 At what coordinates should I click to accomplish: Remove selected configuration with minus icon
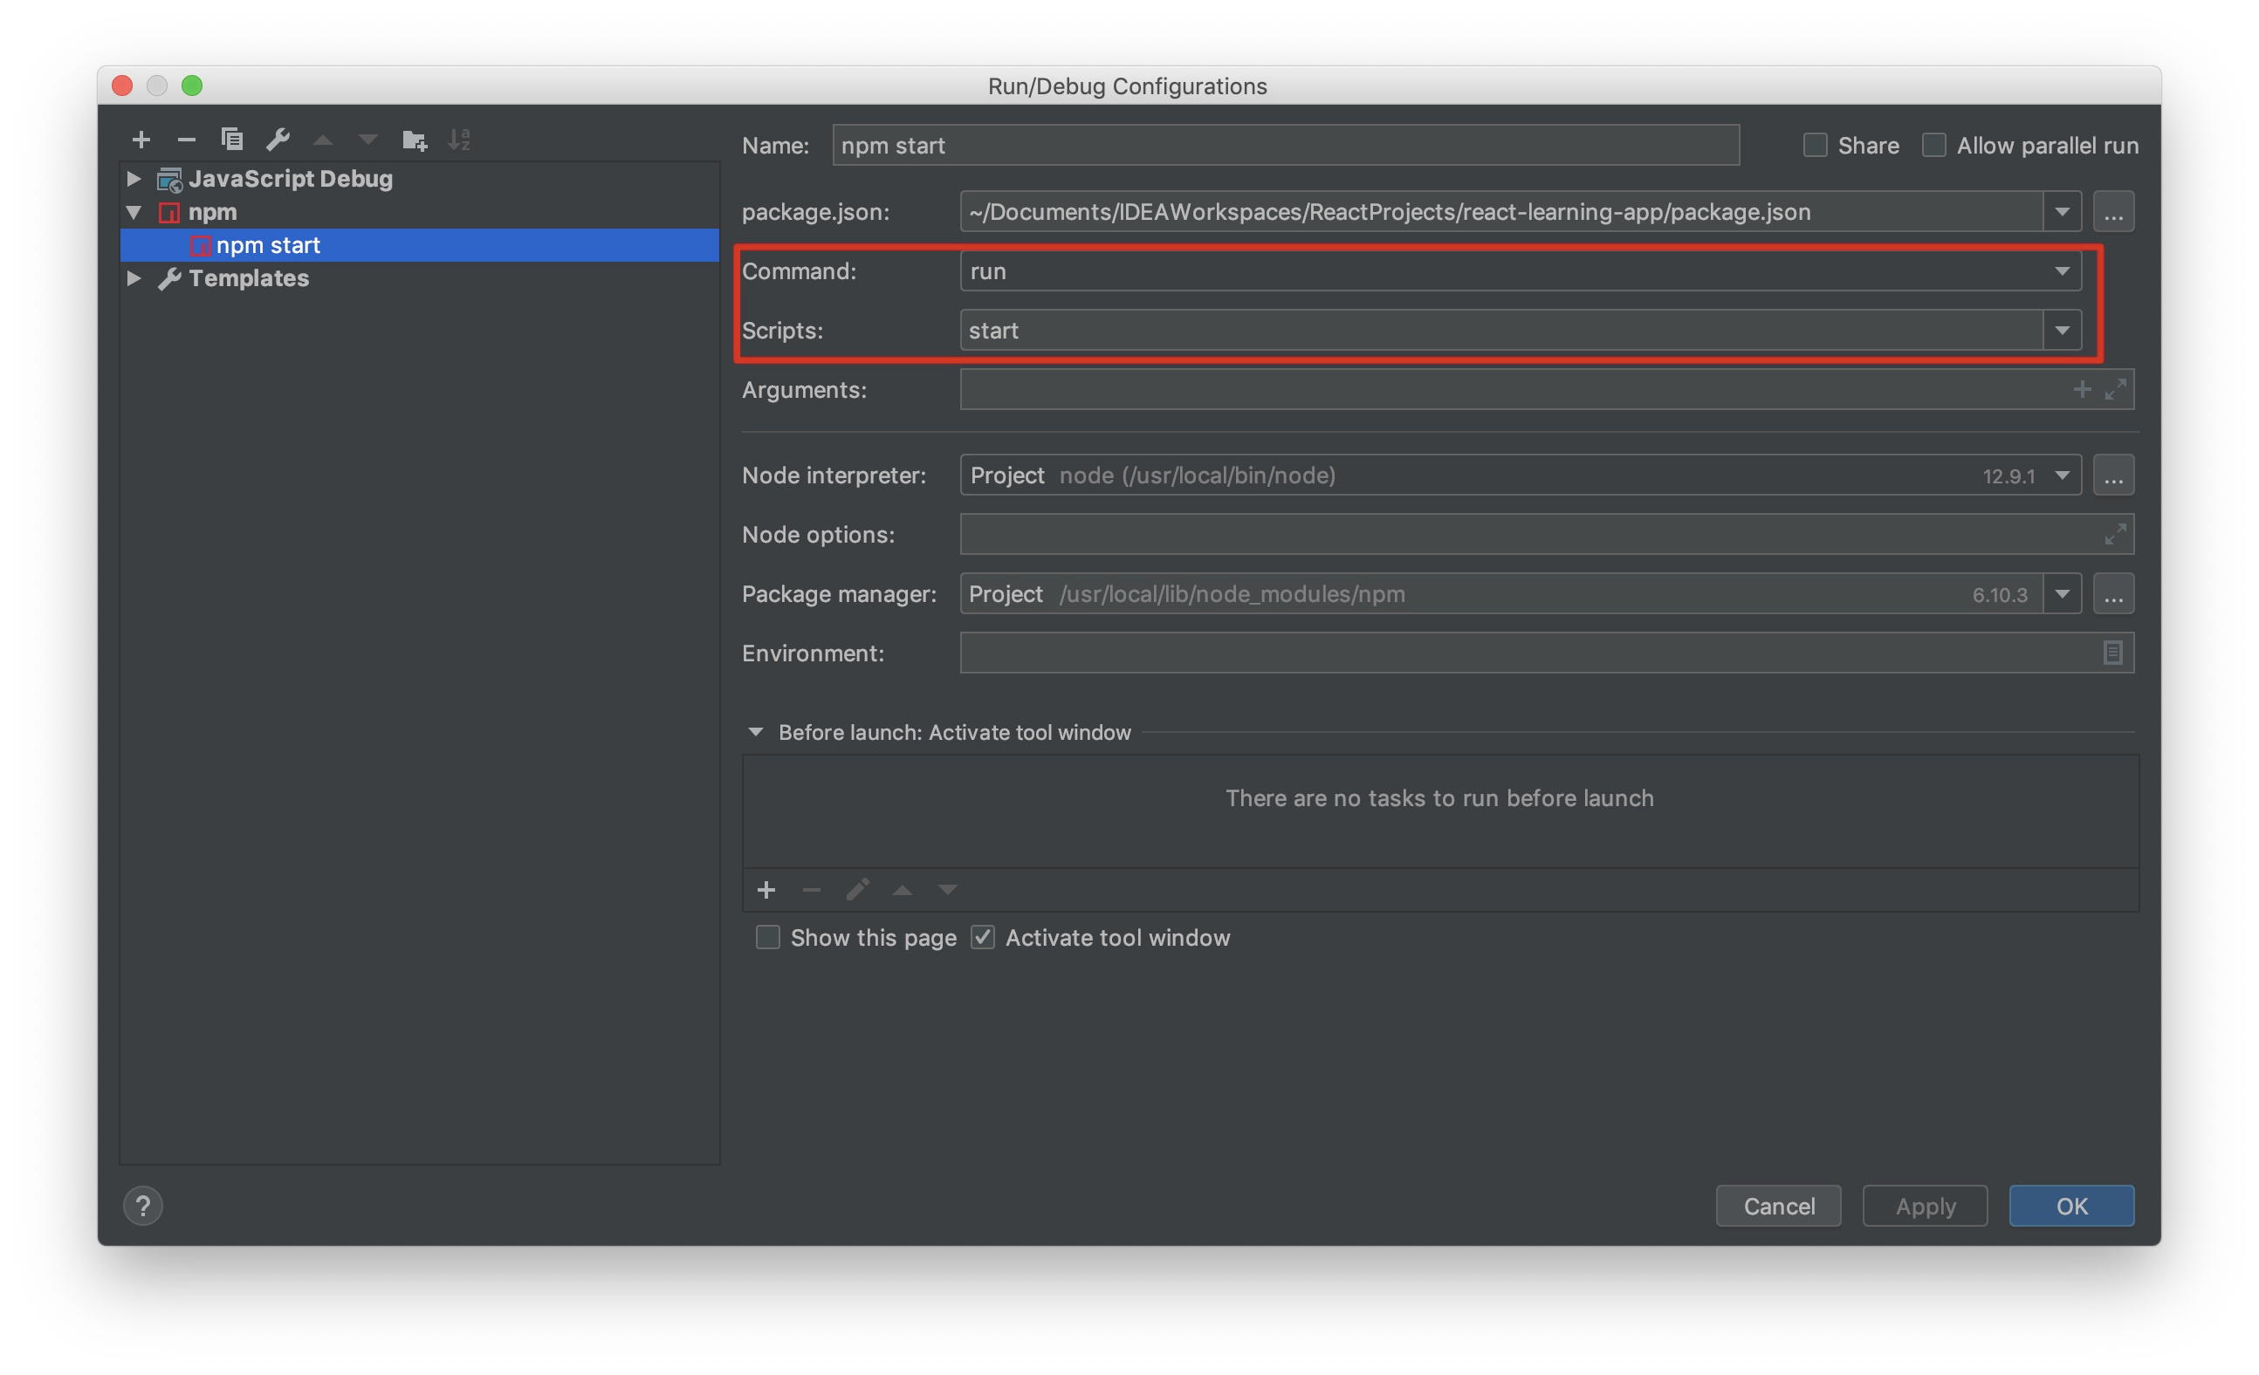point(186,140)
